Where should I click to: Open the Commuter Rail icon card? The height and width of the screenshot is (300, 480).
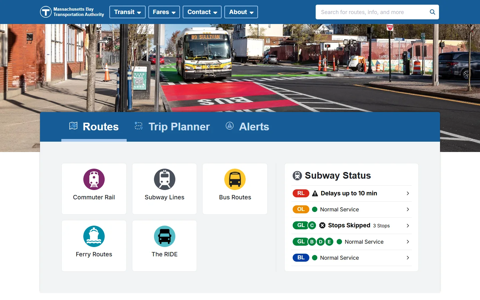[94, 189]
